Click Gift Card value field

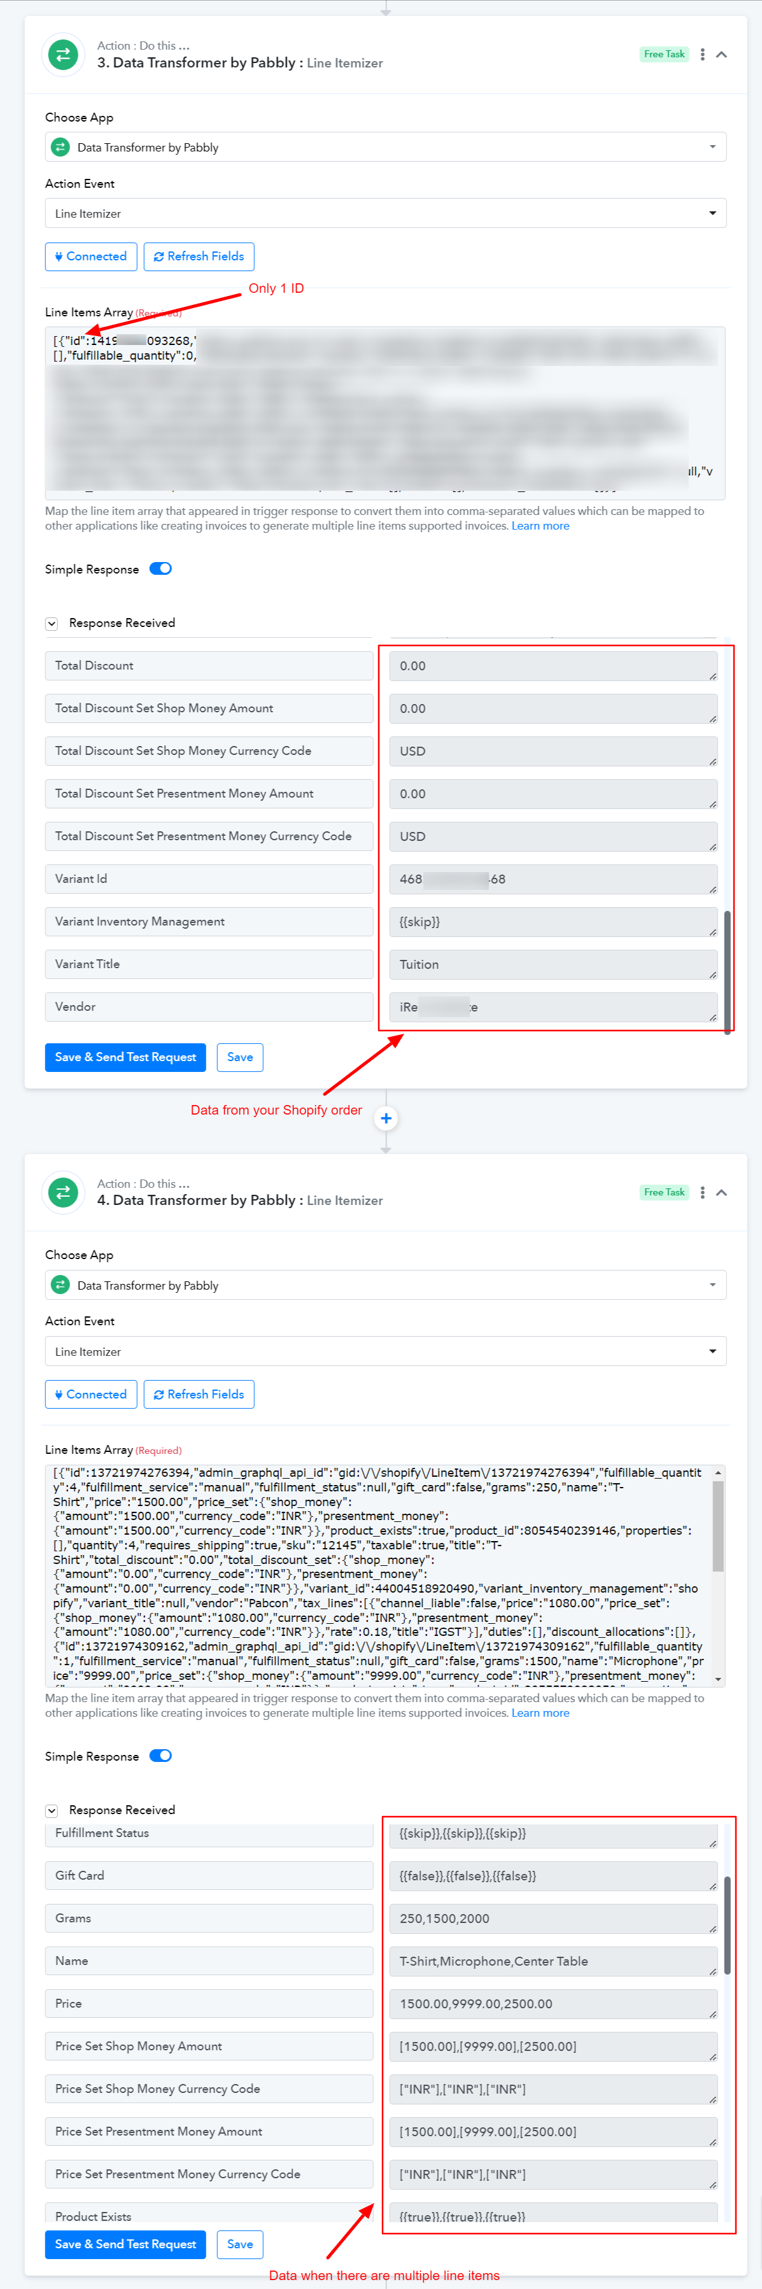coord(553,1876)
